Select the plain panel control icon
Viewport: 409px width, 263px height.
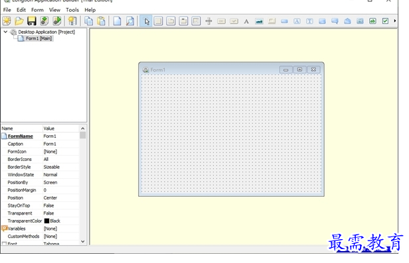click(x=158, y=21)
